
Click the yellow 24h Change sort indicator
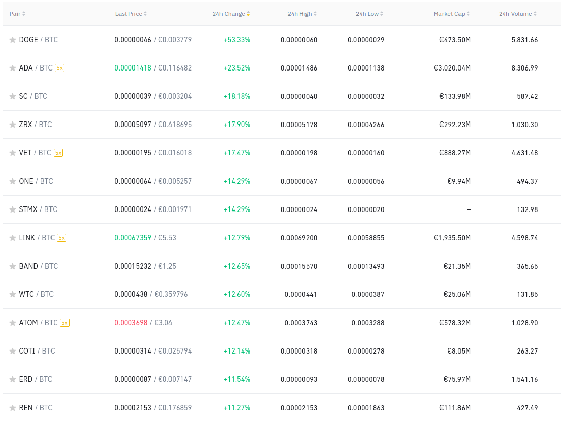248,14
